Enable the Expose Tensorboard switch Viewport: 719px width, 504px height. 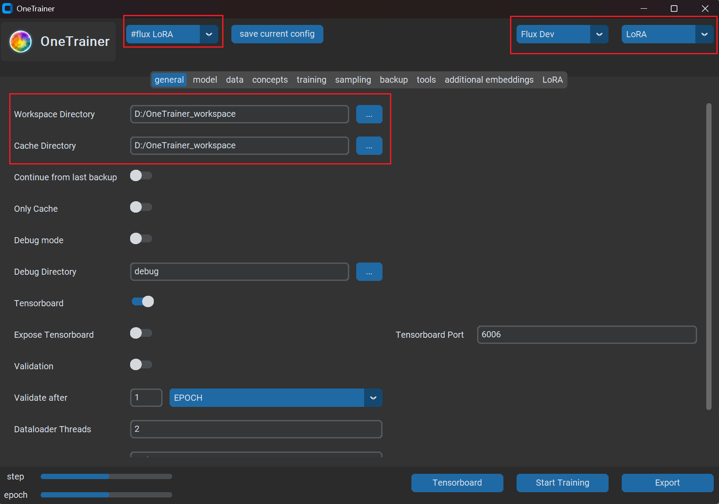[x=141, y=333]
